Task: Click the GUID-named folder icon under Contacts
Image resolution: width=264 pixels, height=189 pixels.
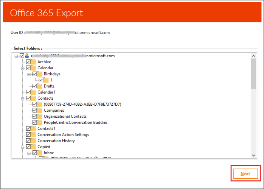Action: tap(40, 105)
